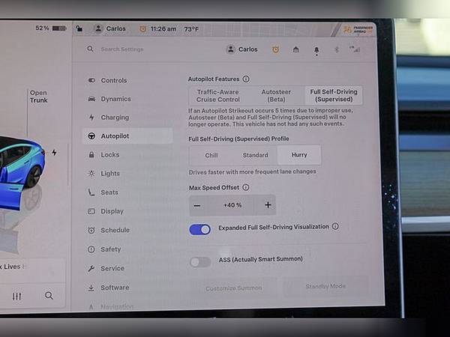Click the info icon next to Autopilot Features
Screen dimensions: 450x337
coord(246,79)
